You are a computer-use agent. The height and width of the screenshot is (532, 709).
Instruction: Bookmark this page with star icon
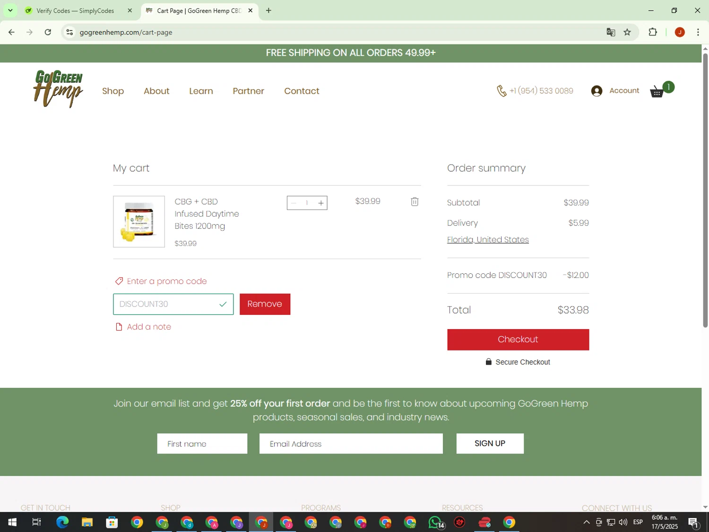point(627,32)
